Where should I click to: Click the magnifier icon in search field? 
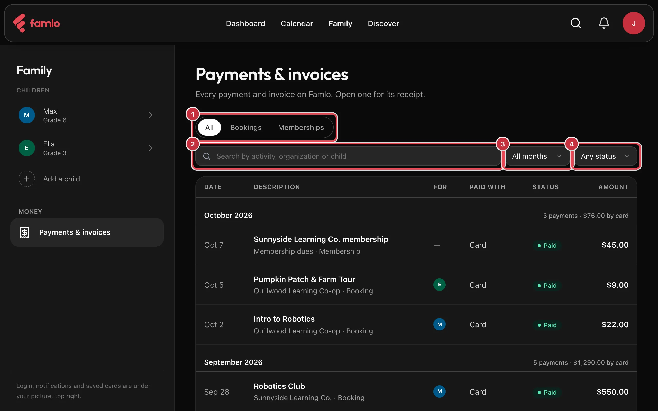pyautogui.click(x=207, y=156)
